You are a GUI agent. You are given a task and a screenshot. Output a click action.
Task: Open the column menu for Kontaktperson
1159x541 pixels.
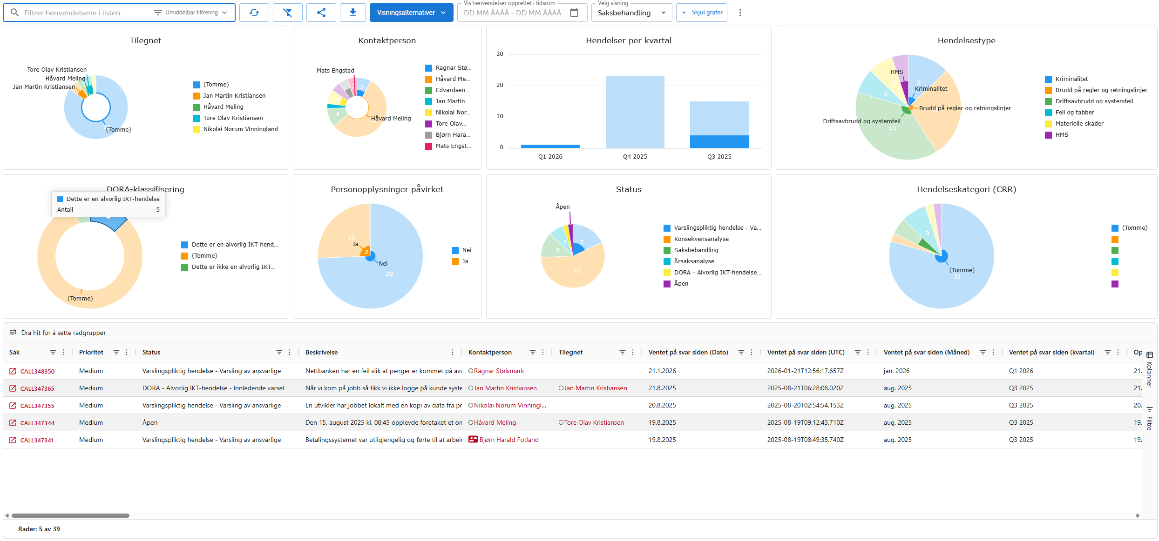(x=543, y=352)
